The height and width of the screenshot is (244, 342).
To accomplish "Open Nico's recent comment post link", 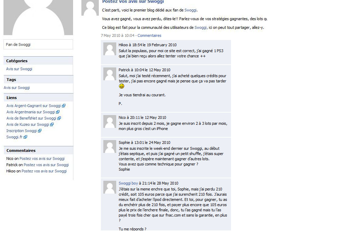I will [x=42, y=158].
